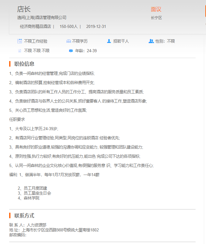The height and width of the screenshot is (244, 206).
Task: Click the document icon beside 不限 不限 不限
Action: click(x=20, y=51)
